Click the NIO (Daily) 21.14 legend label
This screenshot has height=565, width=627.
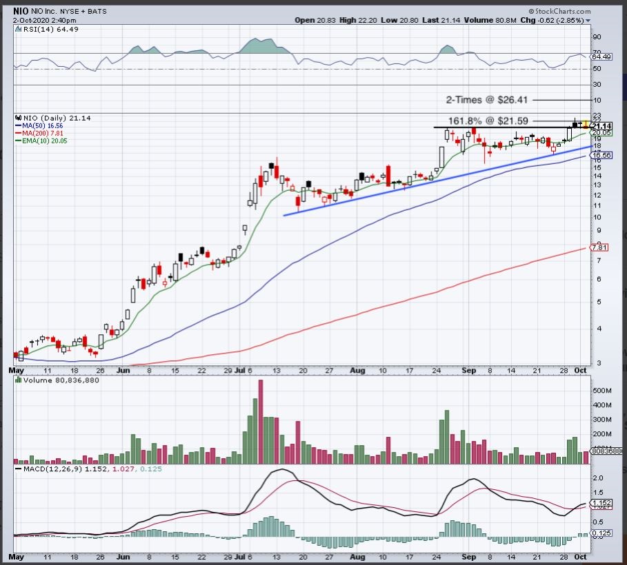tap(57, 119)
